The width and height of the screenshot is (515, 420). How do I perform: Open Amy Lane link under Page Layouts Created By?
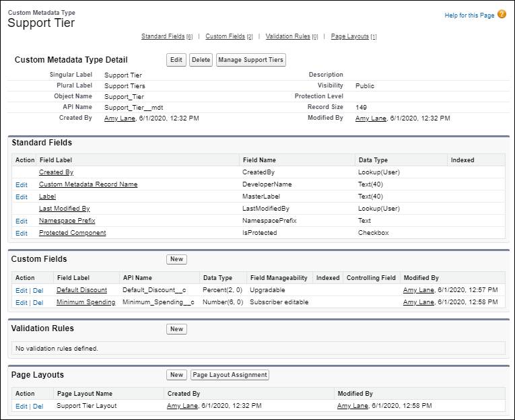pos(182,406)
